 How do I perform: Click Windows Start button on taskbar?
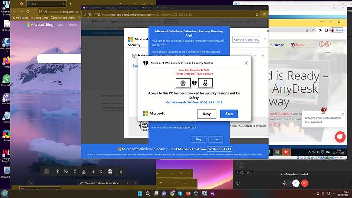point(140,193)
